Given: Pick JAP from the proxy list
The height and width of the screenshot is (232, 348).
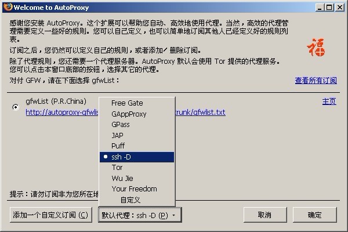Looking at the screenshot, I should (137, 135).
